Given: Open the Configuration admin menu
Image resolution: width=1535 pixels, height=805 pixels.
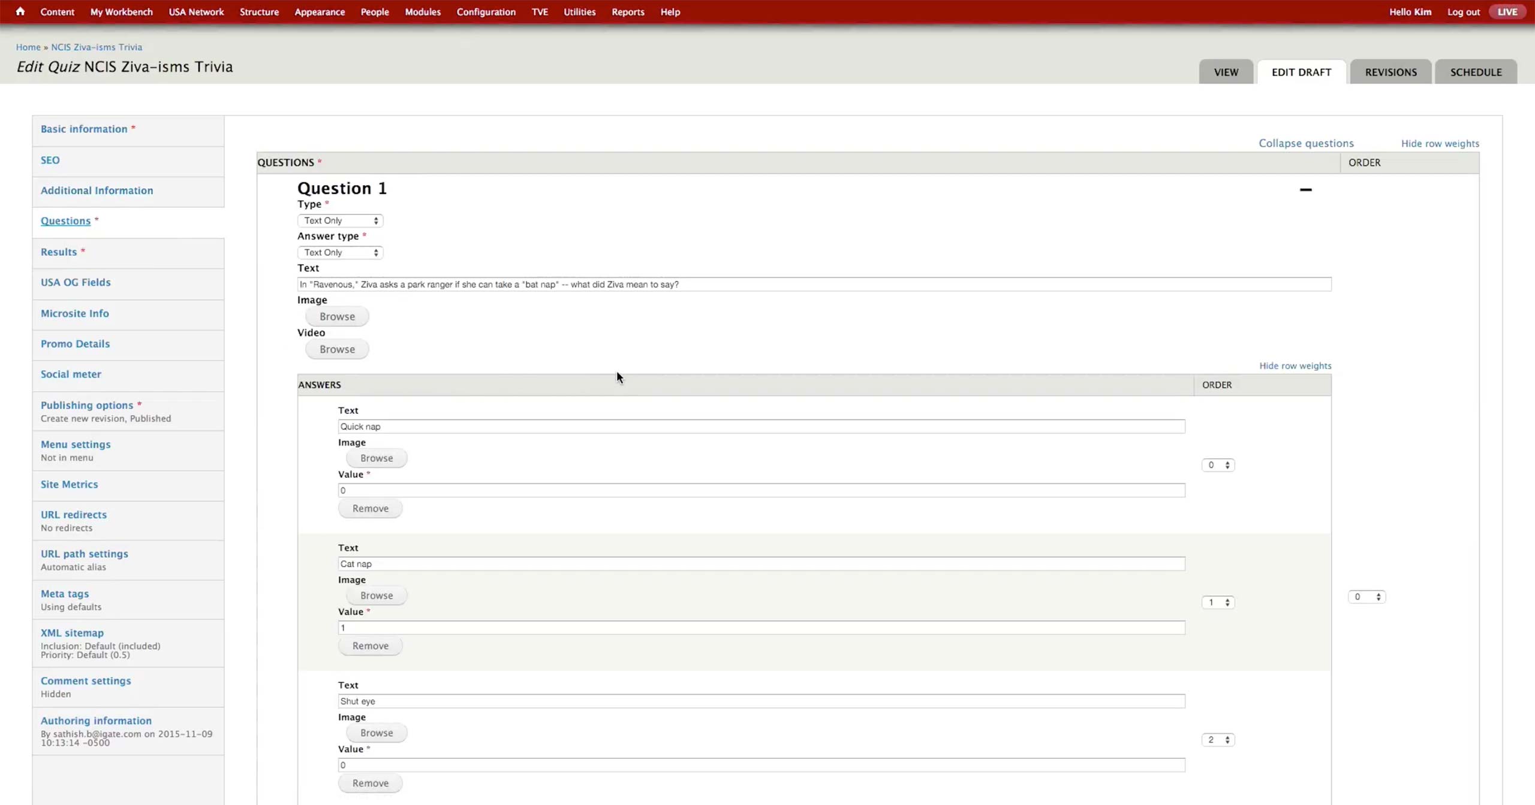Looking at the screenshot, I should 486,12.
